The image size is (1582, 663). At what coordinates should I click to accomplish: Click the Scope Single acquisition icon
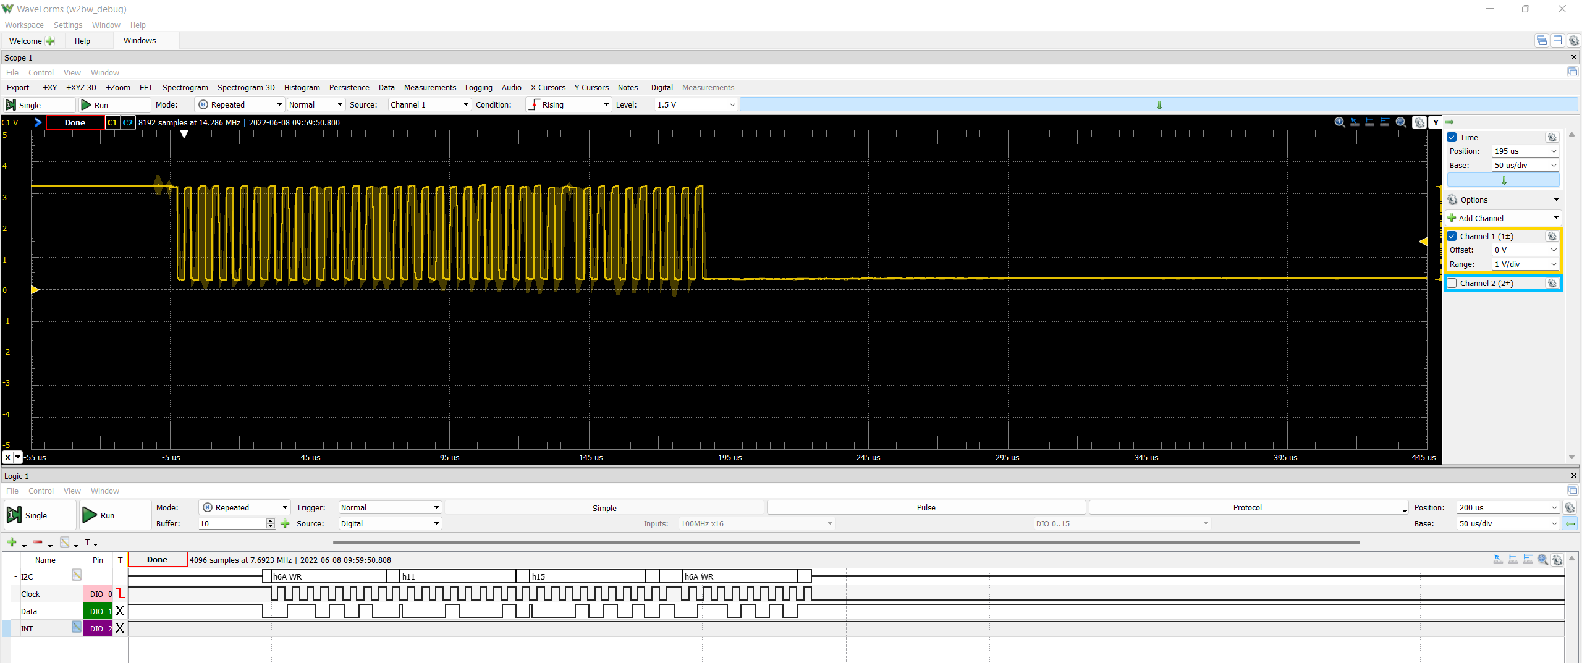[11, 105]
